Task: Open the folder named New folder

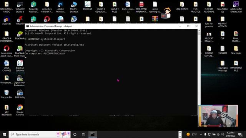Action: click(236, 50)
